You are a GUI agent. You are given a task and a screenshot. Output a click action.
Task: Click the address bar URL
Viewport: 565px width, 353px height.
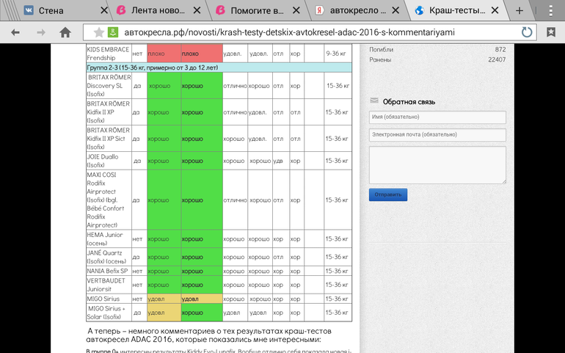tap(308, 32)
